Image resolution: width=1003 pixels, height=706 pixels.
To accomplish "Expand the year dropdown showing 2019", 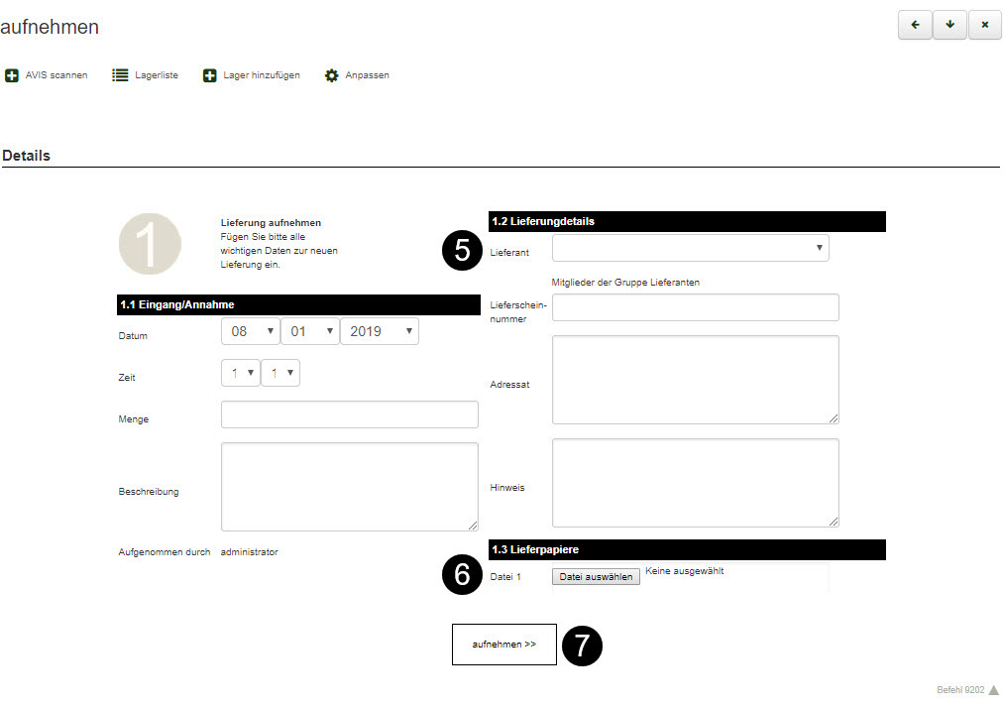I will pos(379,331).
